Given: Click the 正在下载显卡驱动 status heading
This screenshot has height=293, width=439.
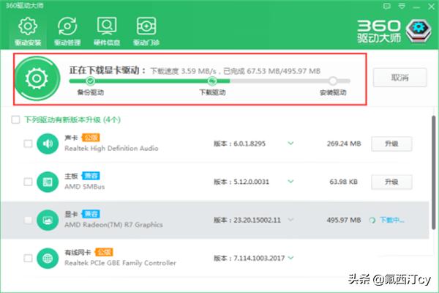Looking at the screenshot, I should click(x=108, y=70).
